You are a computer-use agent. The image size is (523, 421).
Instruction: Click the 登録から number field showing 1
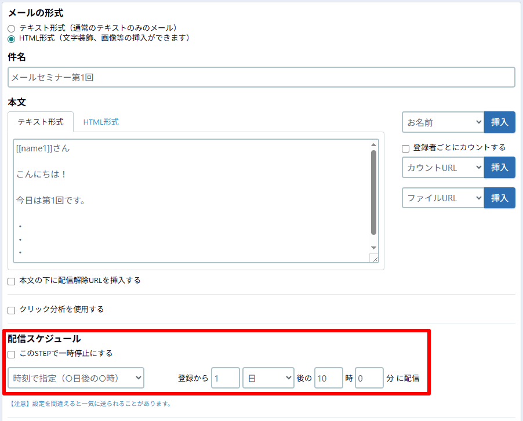[226, 378]
